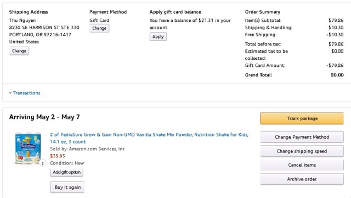Click the Archive order button
351x198 pixels.
302,179
